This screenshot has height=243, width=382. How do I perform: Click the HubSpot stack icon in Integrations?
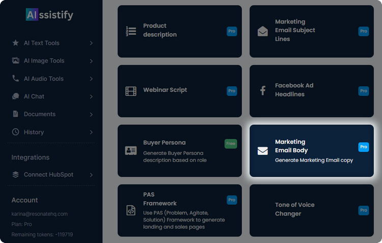pos(15,175)
